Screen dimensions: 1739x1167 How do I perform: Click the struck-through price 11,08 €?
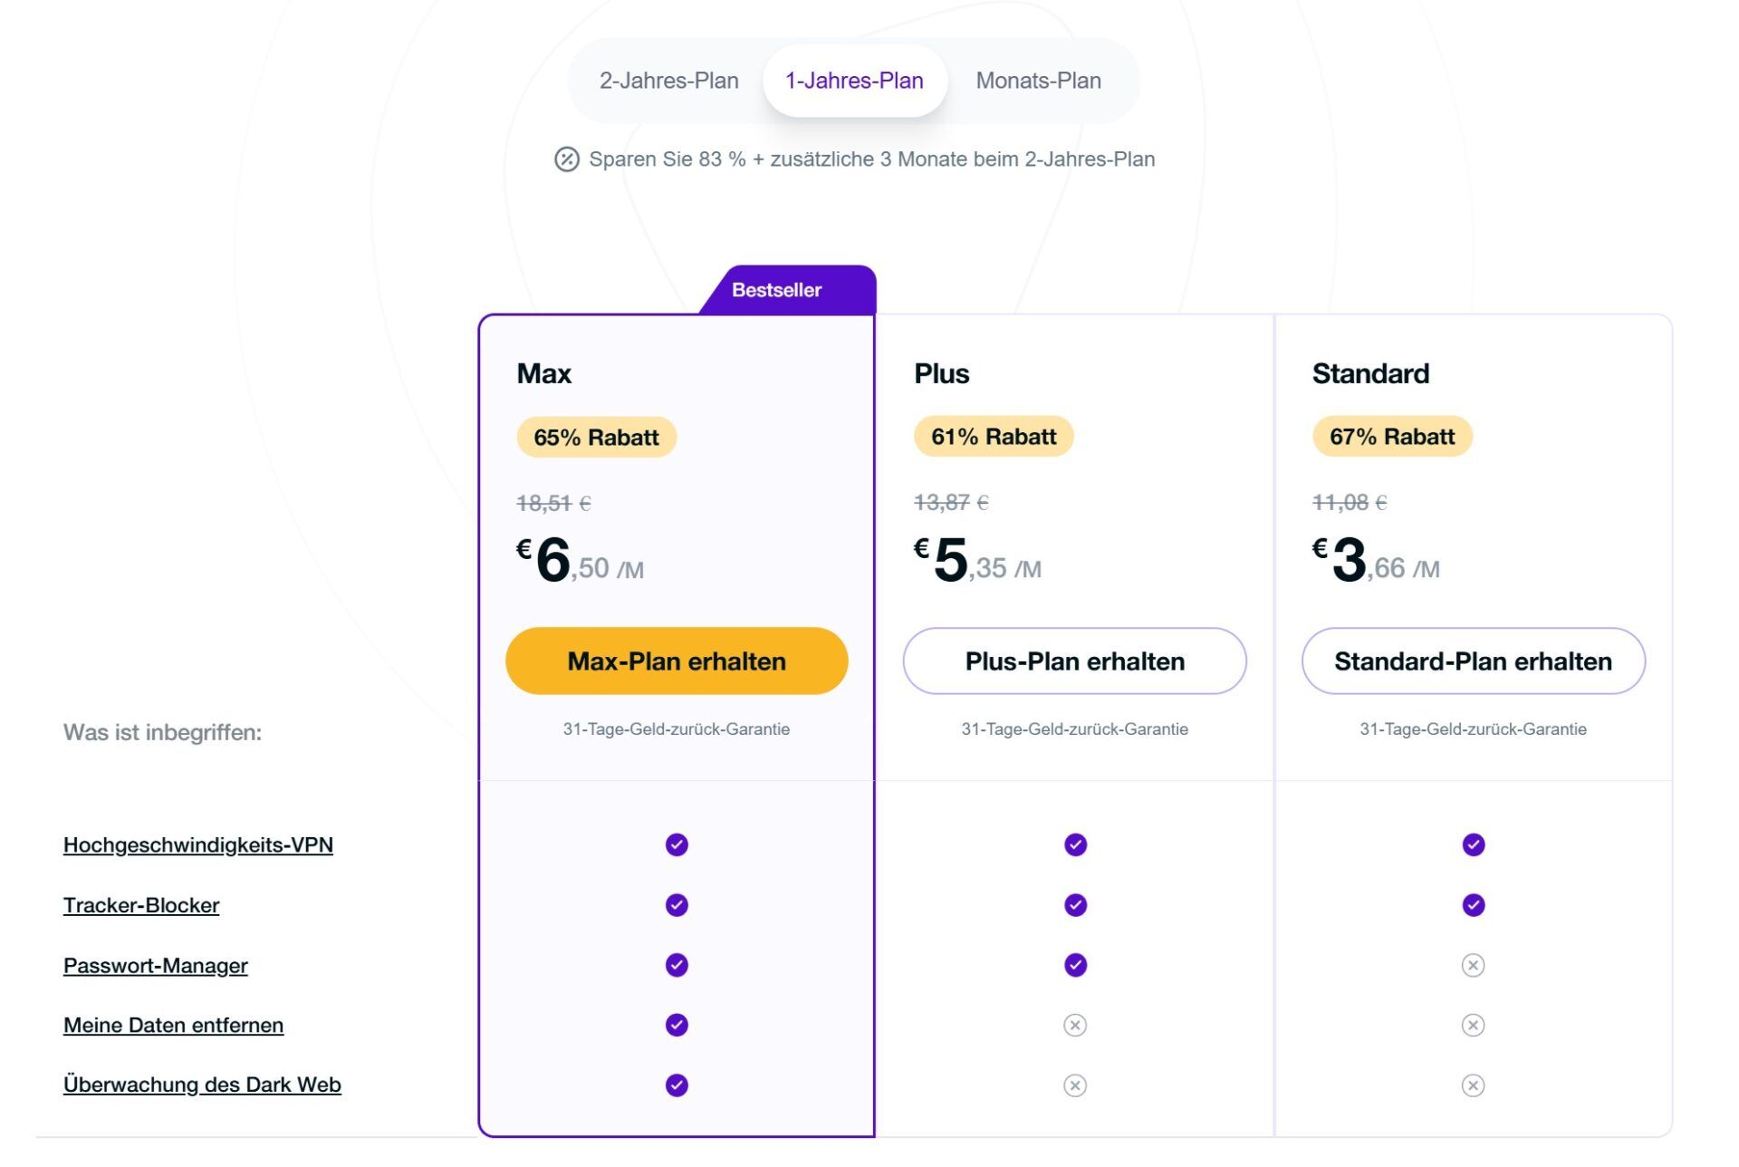[x=1350, y=503]
